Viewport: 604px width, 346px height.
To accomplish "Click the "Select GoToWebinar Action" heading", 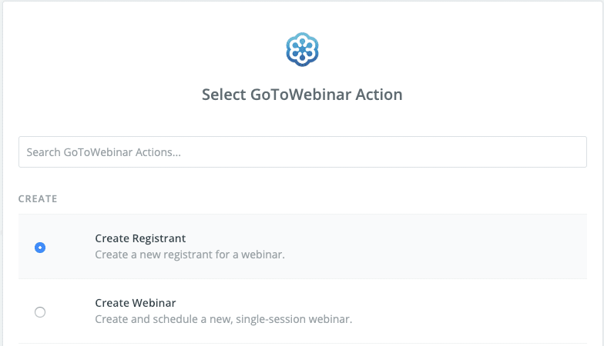I will (302, 95).
